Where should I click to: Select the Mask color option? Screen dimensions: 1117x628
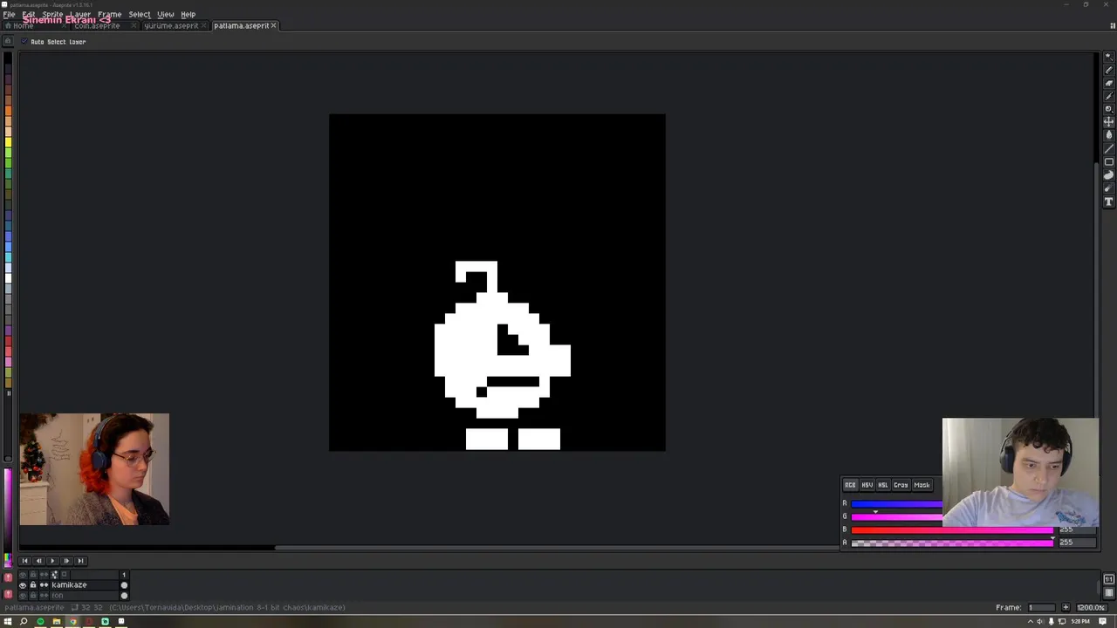click(922, 485)
